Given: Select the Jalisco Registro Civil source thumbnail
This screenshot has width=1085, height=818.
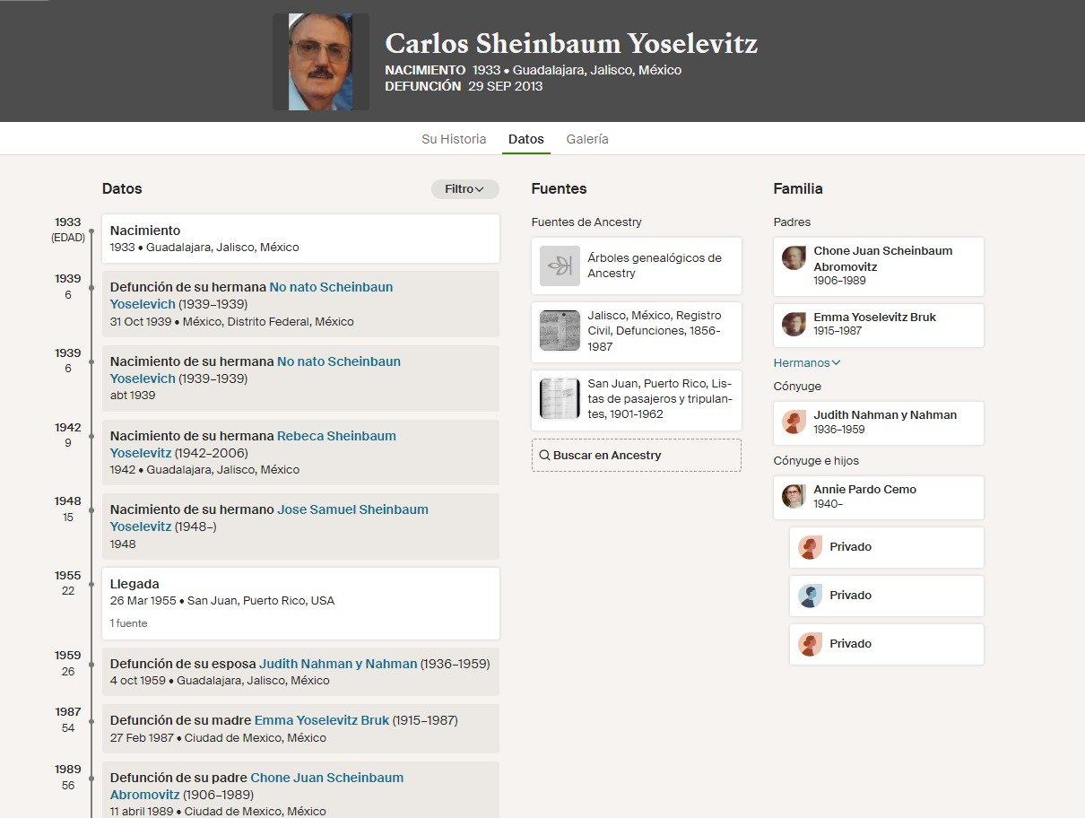Looking at the screenshot, I should 560,332.
